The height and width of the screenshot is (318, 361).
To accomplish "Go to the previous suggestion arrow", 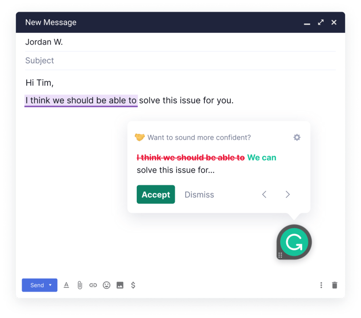I will (x=264, y=194).
